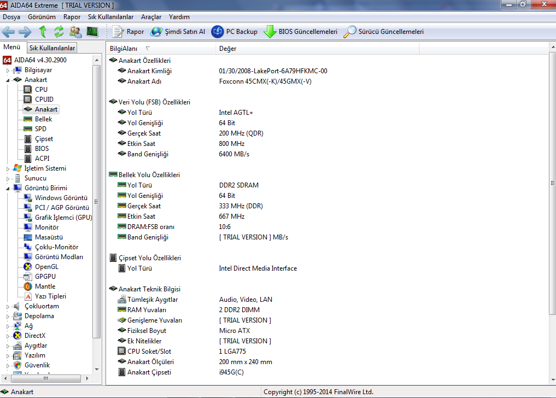Image resolution: width=556 pixels, height=398 pixels.
Task: Open the Sık Kullanılanlar menu
Action: [110, 16]
